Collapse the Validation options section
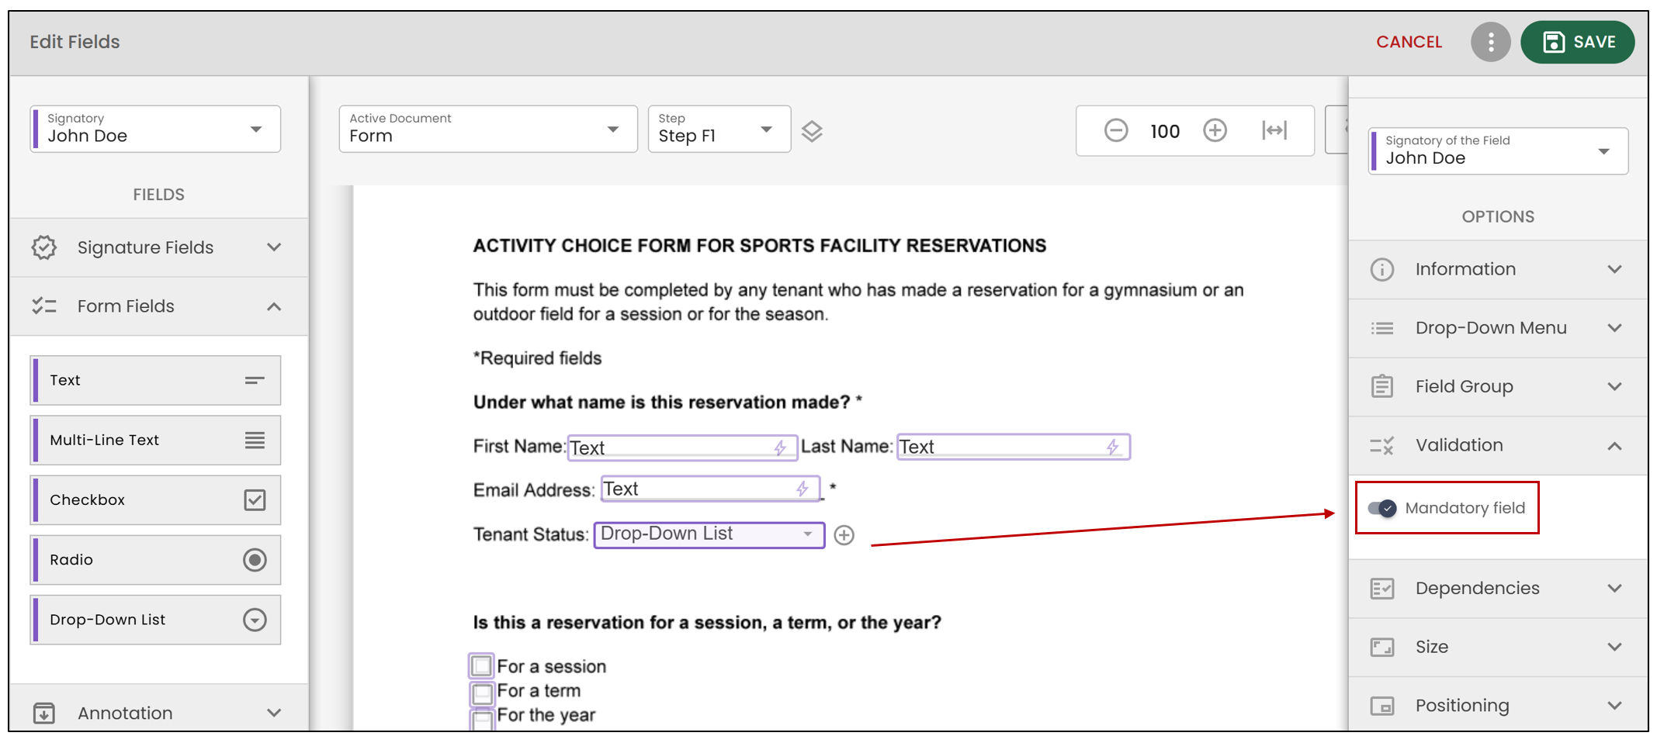Viewport: 1657px width, 736px height. click(1498, 446)
